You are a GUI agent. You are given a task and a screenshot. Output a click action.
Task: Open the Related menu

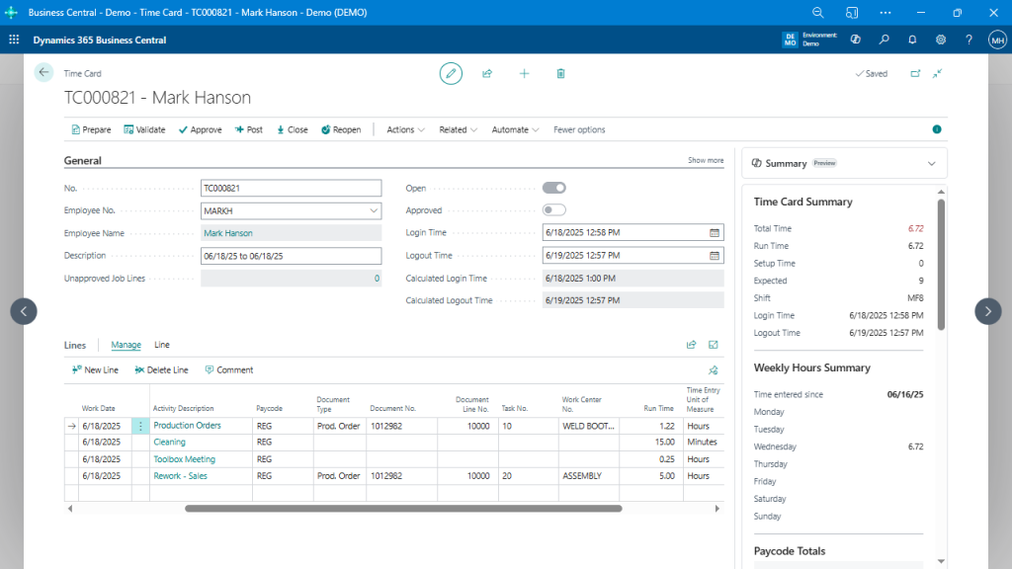[x=457, y=129]
